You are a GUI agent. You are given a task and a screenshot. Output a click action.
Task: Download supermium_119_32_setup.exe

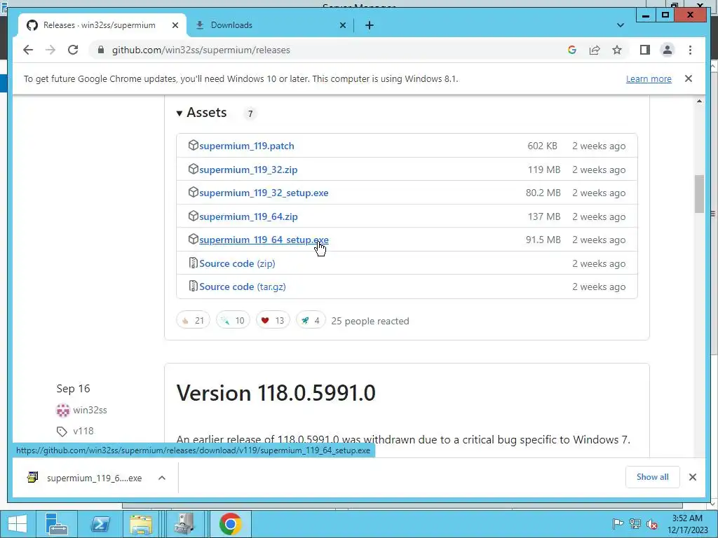[x=264, y=193]
